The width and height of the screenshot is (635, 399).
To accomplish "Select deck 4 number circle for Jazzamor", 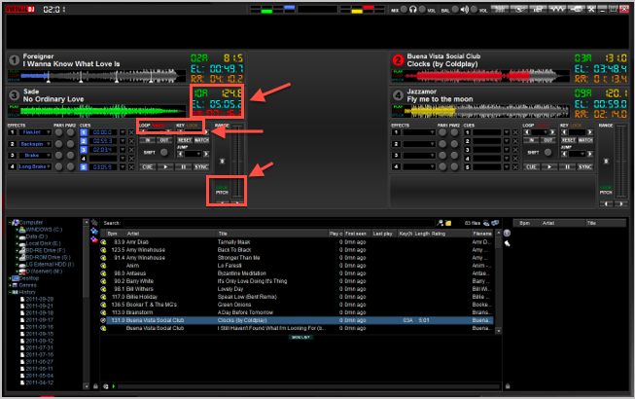I will pyautogui.click(x=398, y=95).
